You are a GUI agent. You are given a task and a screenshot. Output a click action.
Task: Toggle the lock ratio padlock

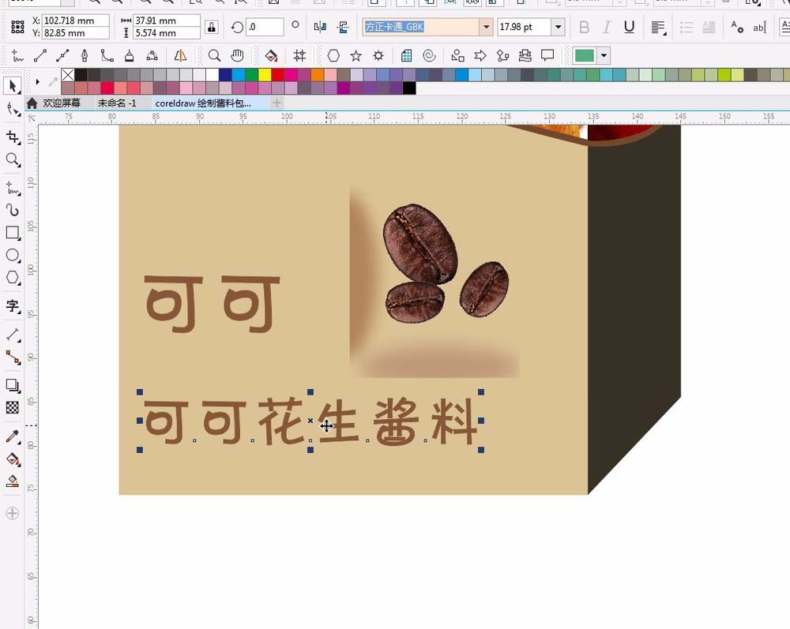coord(212,27)
